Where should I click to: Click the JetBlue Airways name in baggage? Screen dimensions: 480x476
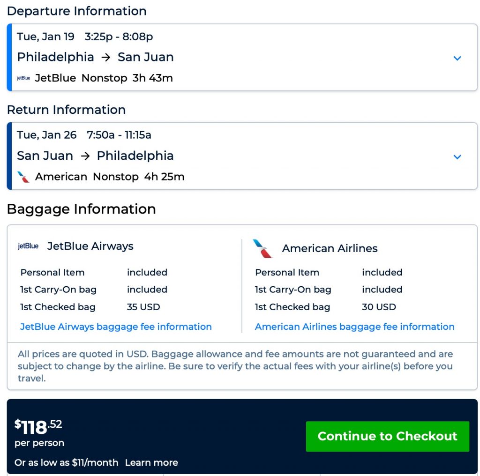[x=90, y=246]
